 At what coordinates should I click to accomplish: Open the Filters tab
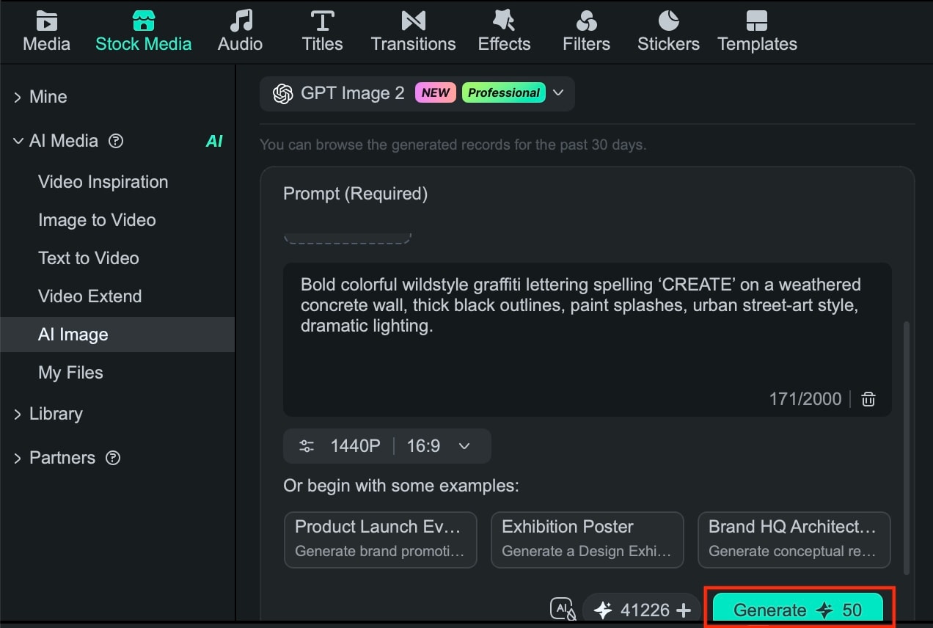[x=586, y=32]
